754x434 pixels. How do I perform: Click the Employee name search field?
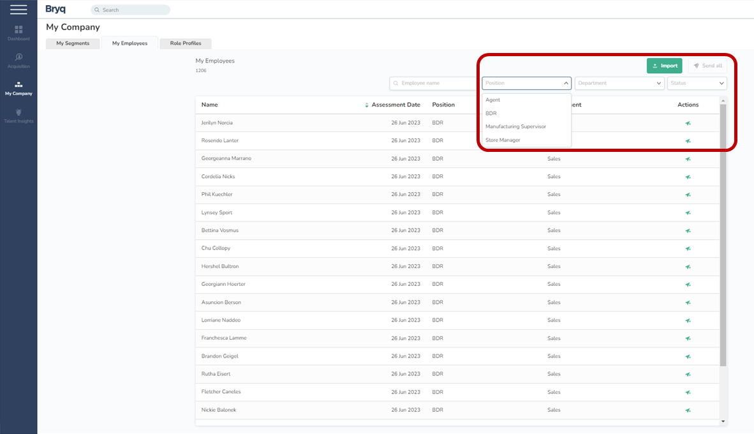click(x=435, y=83)
